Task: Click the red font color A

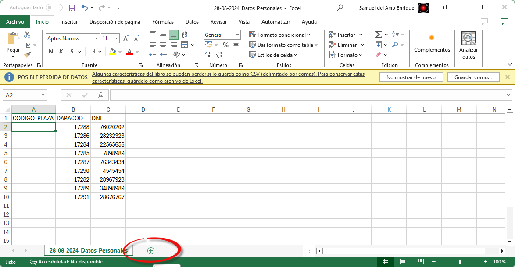Action: tap(129, 52)
